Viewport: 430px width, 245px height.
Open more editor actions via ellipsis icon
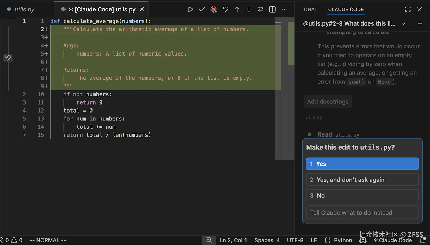coord(284,9)
